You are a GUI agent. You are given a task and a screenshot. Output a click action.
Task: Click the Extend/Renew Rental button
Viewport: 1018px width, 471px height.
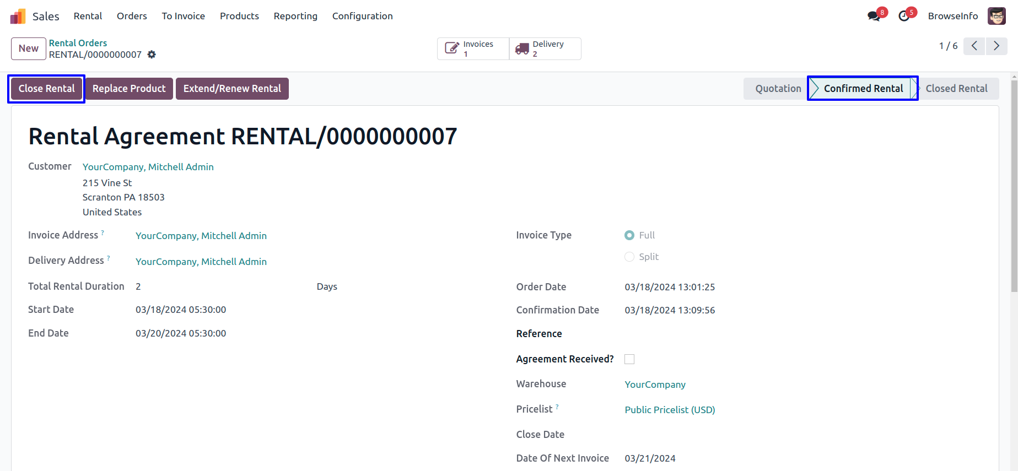coord(232,89)
